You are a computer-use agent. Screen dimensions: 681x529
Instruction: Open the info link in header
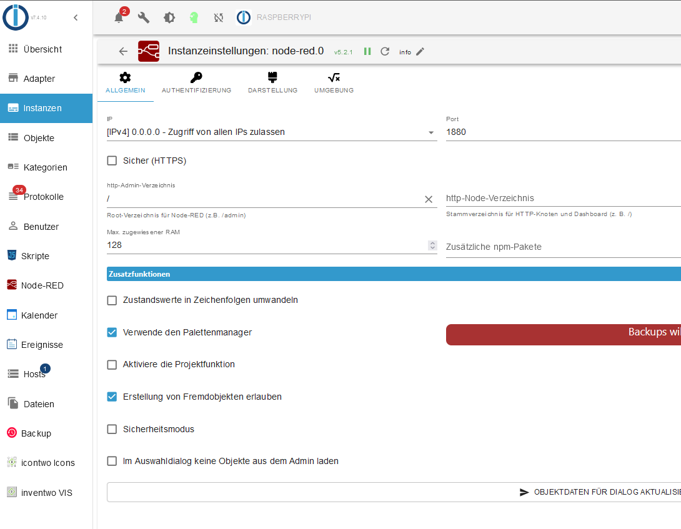pyautogui.click(x=405, y=52)
